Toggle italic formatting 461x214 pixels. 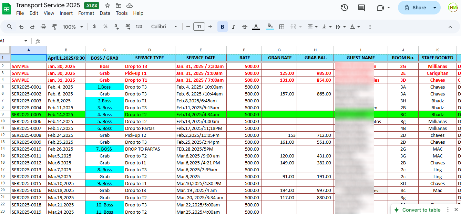[234, 27]
